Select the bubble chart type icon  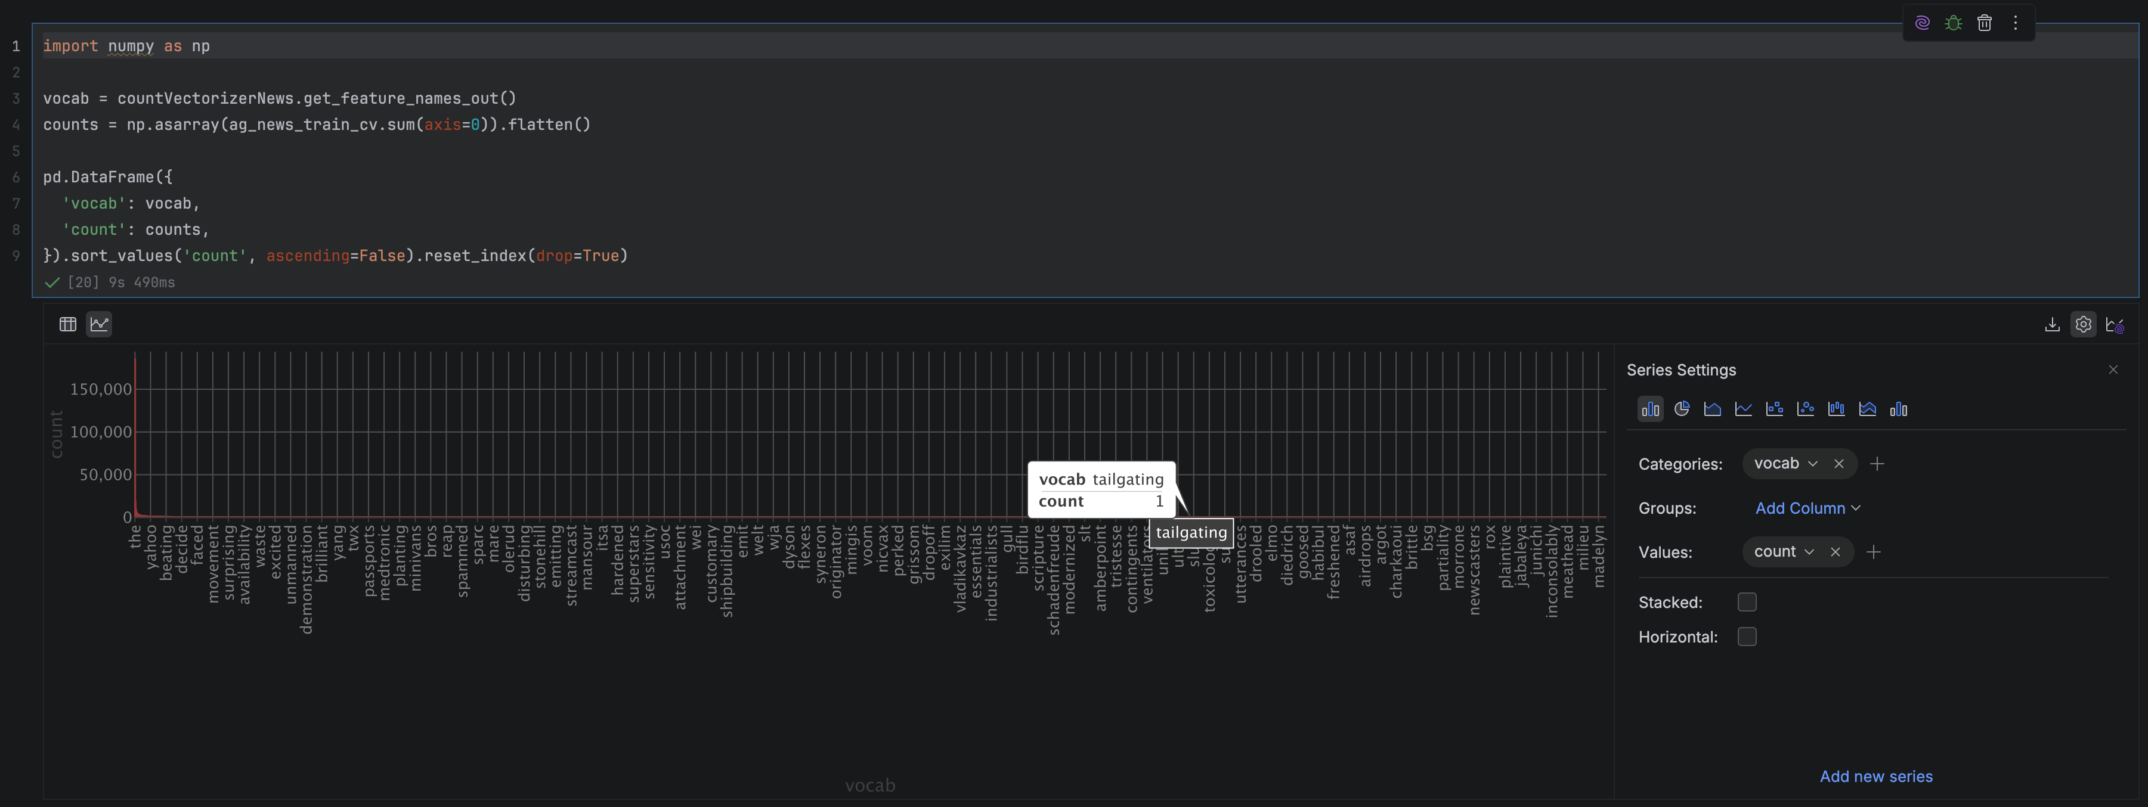pyautogui.click(x=1805, y=408)
